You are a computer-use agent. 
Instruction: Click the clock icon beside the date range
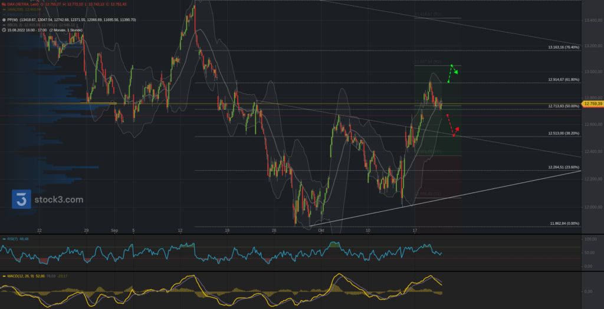pos(4,30)
